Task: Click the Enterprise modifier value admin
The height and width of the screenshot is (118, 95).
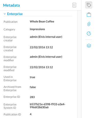Action: 46,57
